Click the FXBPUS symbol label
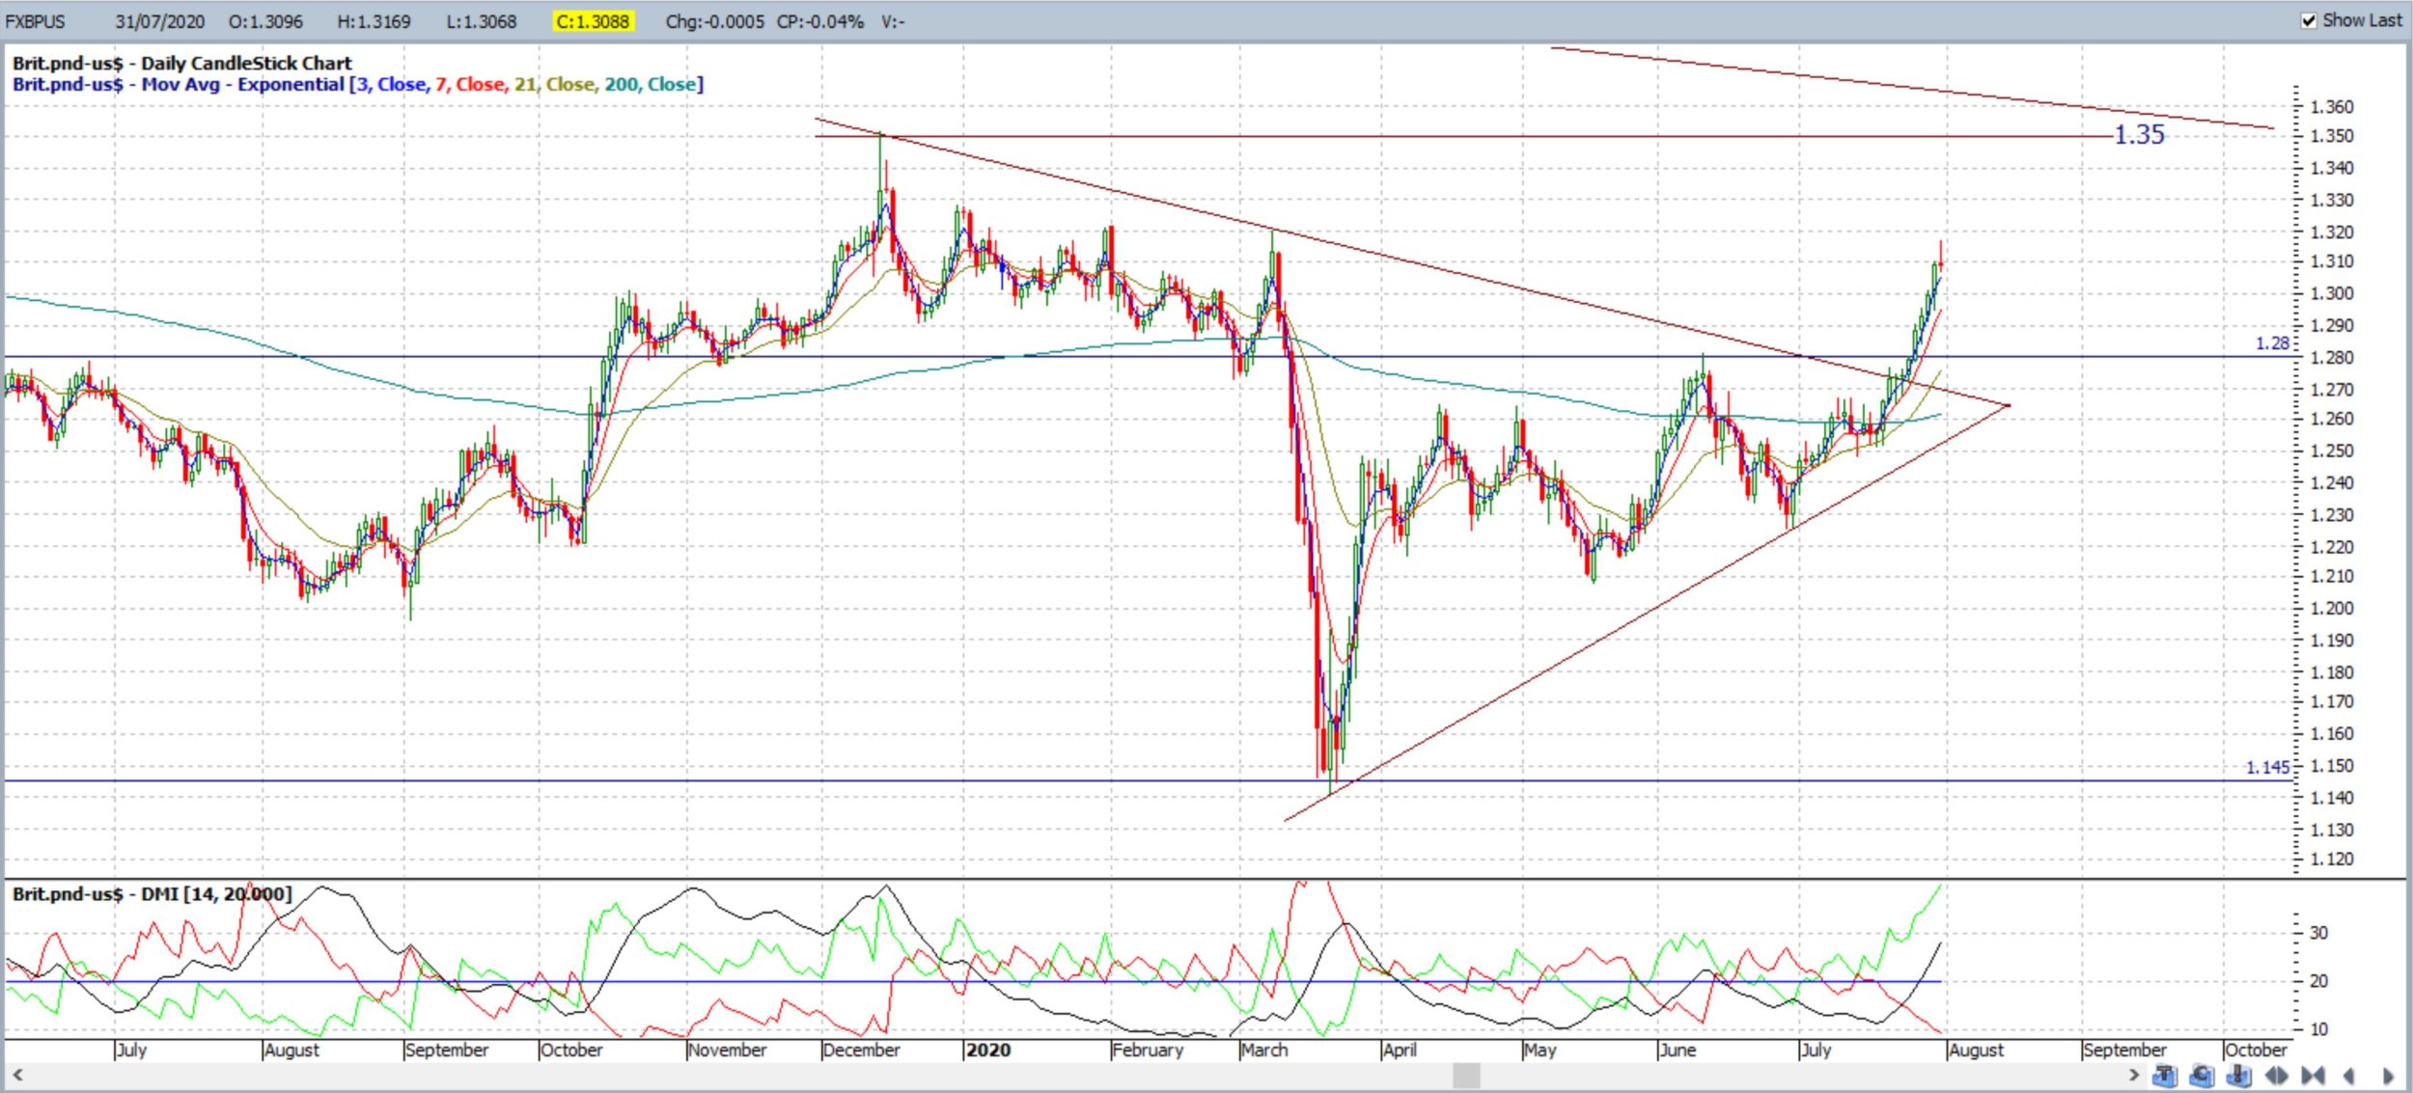Screen dimensions: 2413x1093 tap(36, 21)
